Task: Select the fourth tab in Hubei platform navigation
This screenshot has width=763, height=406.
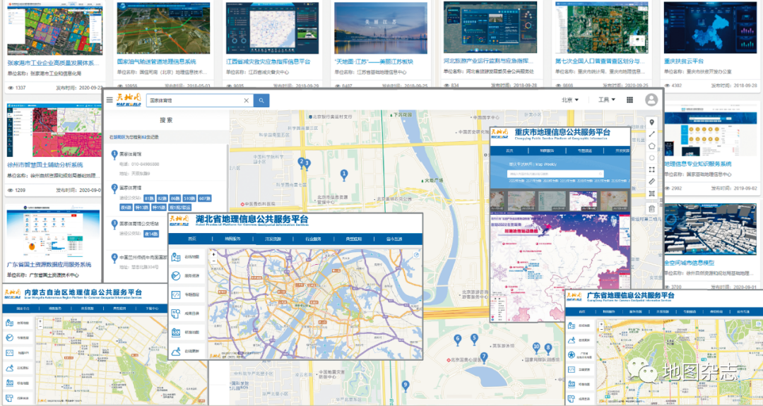Action: click(x=314, y=239)
